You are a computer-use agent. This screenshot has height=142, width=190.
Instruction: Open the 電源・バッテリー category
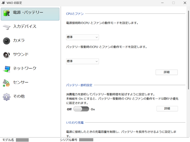tap(30, 14)
